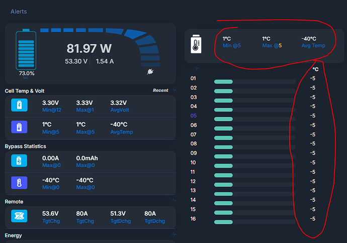
Task: Click the Min@12 voltage label
Action: pyautogui.click(x=52, y=110)
